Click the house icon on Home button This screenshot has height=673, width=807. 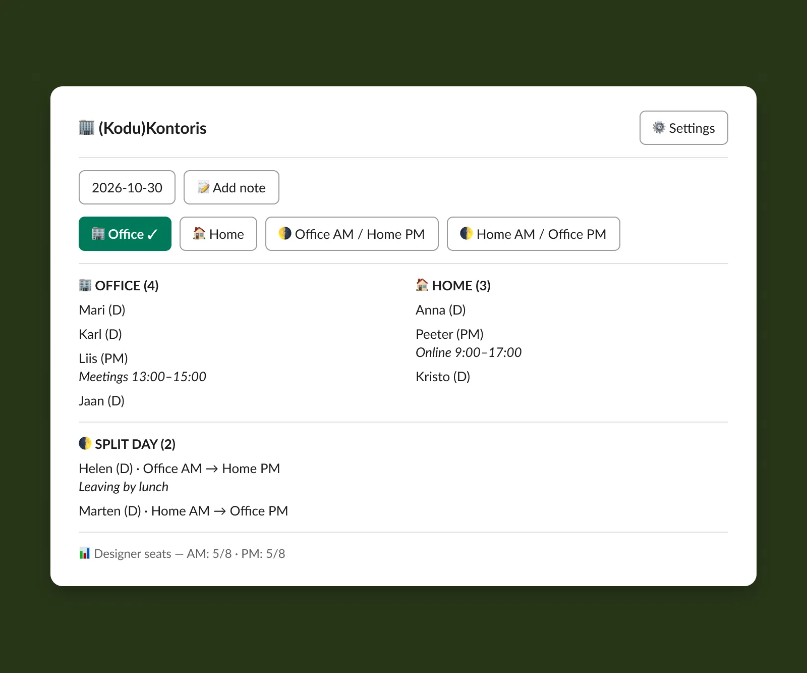[199, 233]
